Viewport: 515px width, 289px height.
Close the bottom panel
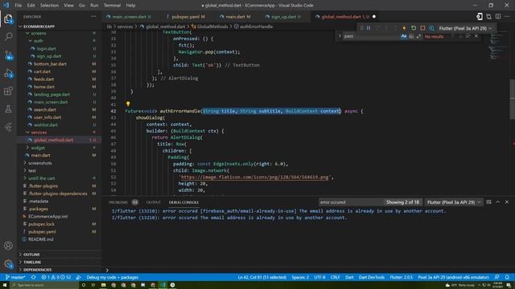[507, 202]
